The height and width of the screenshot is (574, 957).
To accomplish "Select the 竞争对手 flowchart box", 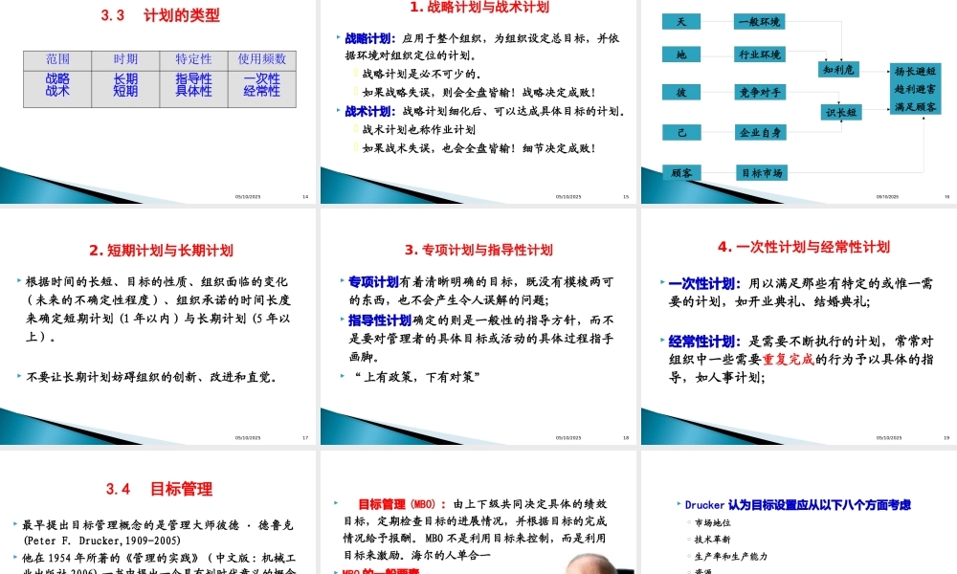I will click(x=759, y=92).
